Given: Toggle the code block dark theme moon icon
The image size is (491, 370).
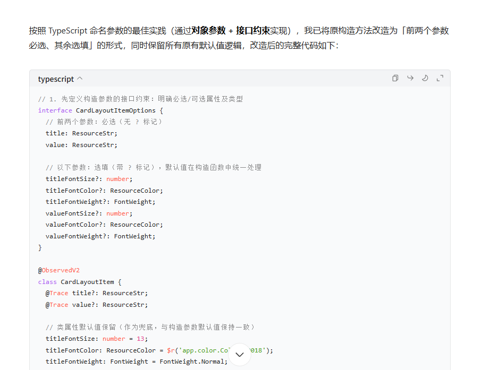Looking at the screenshot, I should [x=425, y=78].
